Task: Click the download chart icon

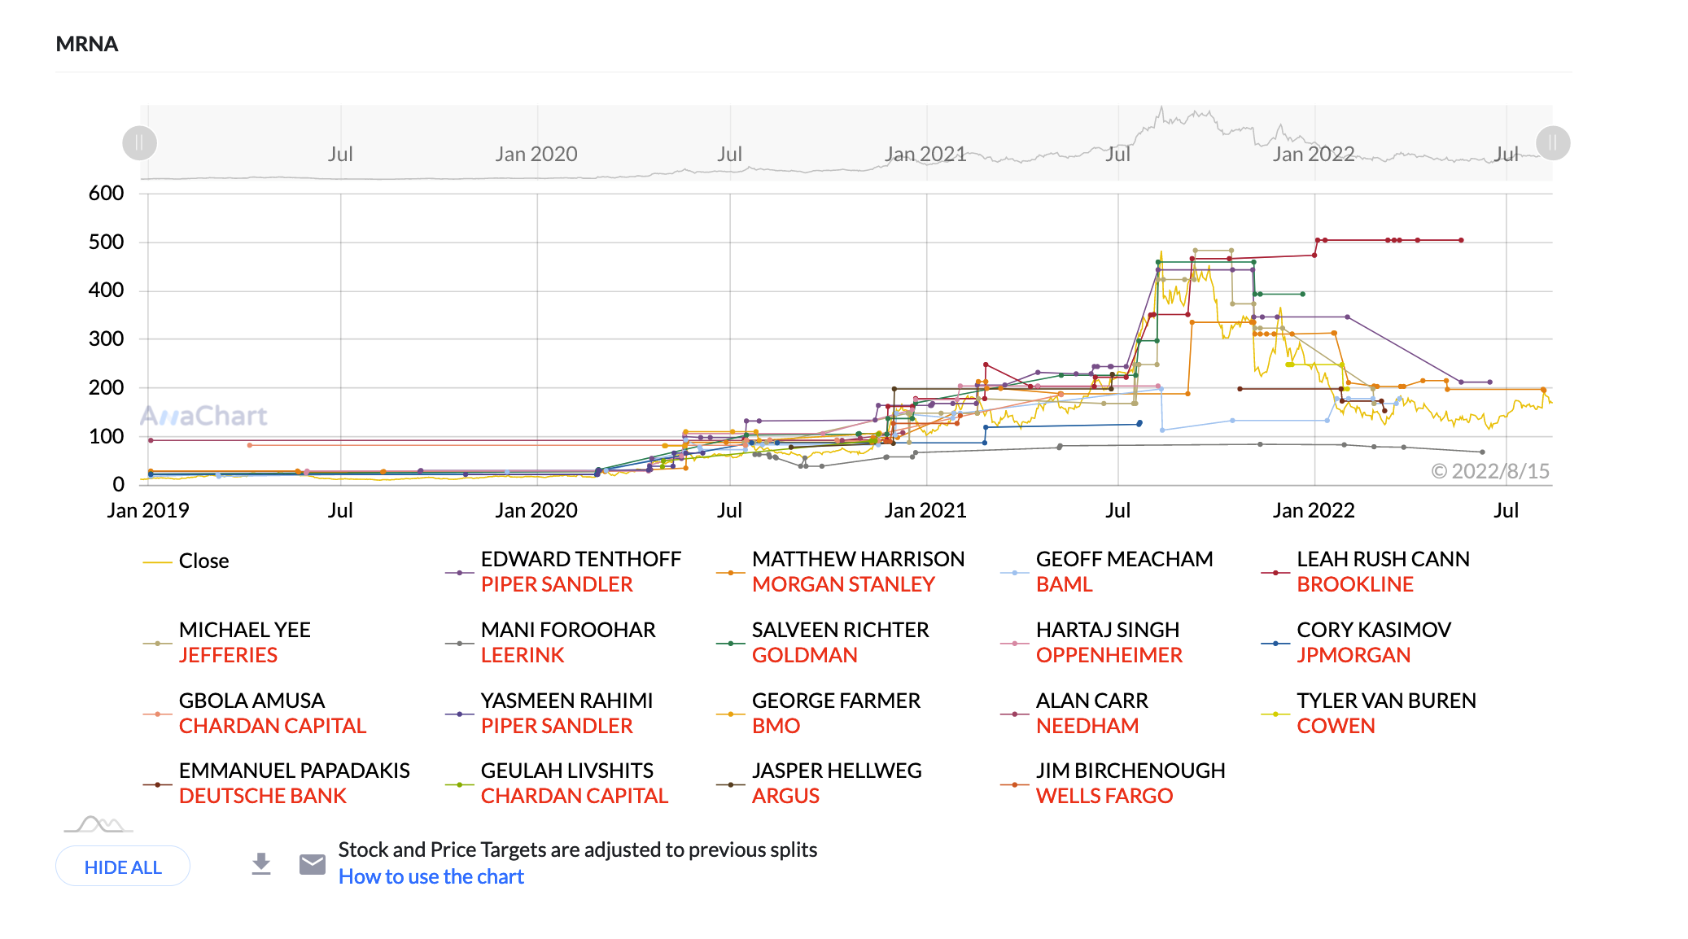Action: click(260, 864)
